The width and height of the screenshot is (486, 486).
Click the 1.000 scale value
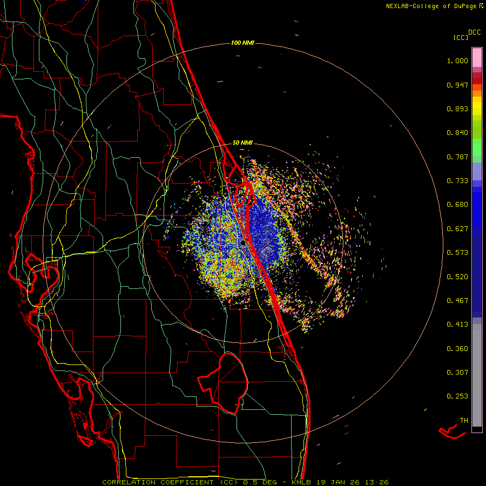457,60
